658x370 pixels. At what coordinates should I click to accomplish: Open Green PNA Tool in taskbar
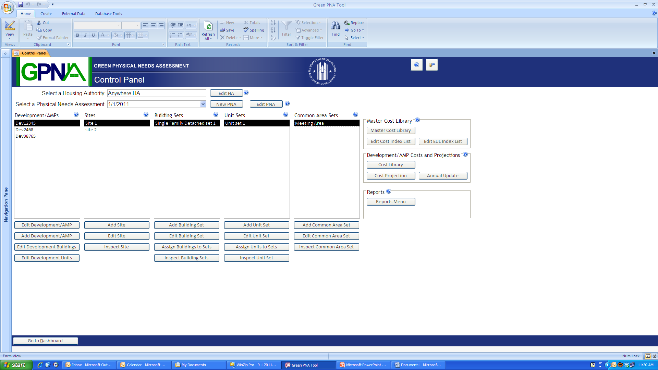pyautogui.click(x=305, y=365)
